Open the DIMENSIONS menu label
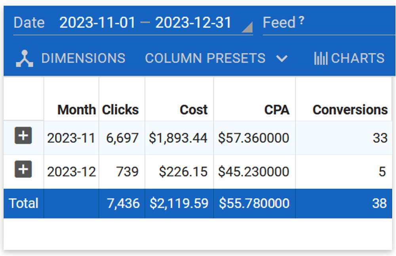 click(83, 59)
